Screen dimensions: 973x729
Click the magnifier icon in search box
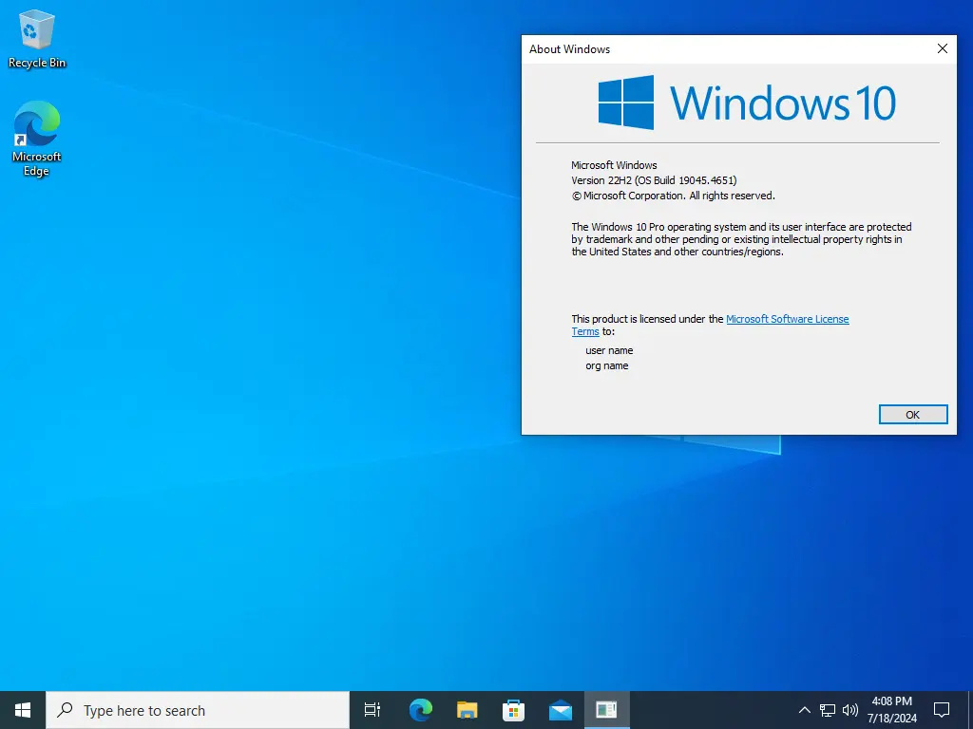[65, 710]
